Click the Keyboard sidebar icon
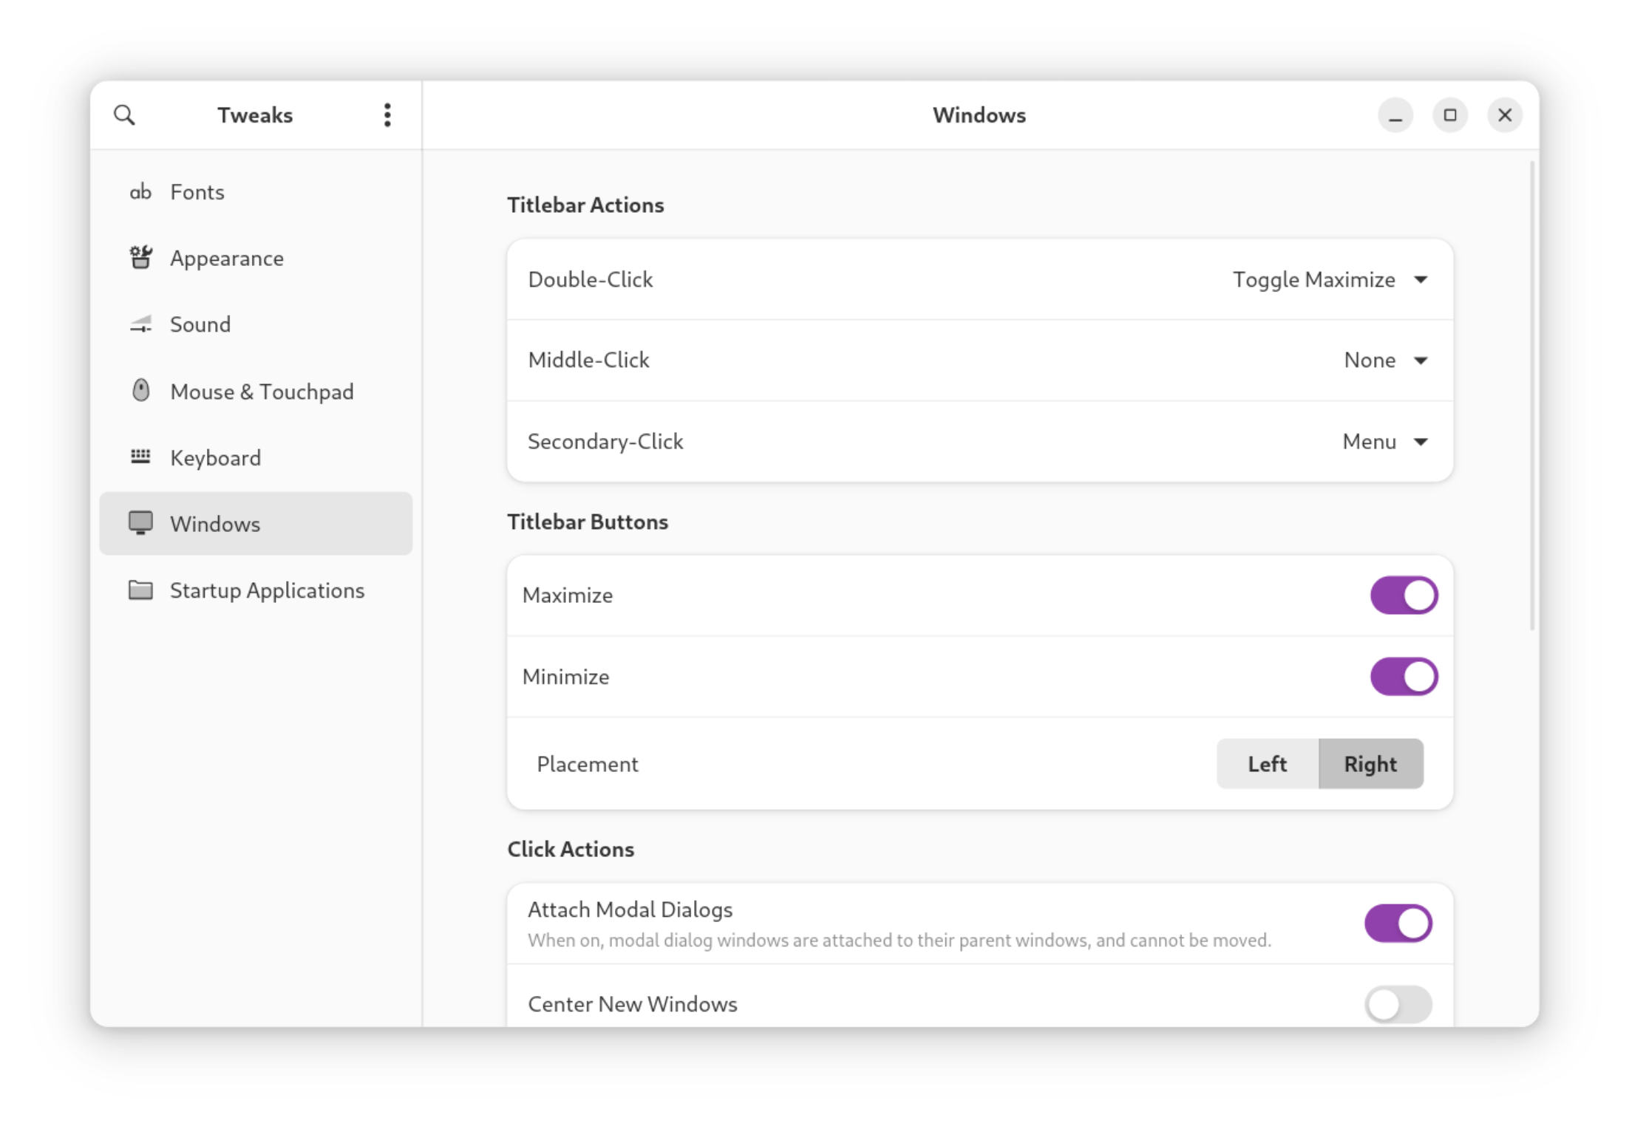The width and height of the screenshot is (1629, 1126). [x=143, y=457]
